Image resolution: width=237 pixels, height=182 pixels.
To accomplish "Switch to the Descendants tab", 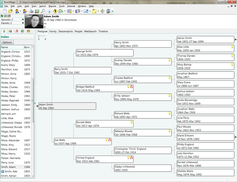I will pos(66,32).
